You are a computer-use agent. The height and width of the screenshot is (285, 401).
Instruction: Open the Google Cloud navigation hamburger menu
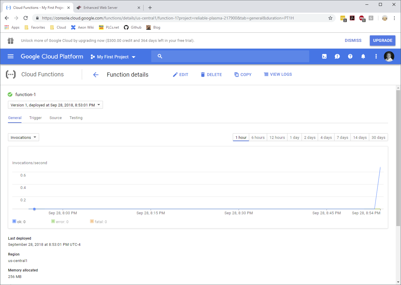point(11,56)
